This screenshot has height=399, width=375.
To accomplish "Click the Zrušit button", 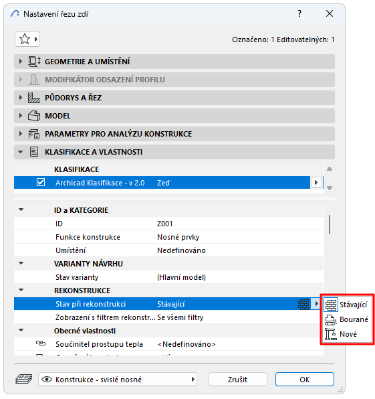I will click(x=237, y=380).
